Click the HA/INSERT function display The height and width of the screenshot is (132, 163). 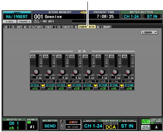(17, 17)
